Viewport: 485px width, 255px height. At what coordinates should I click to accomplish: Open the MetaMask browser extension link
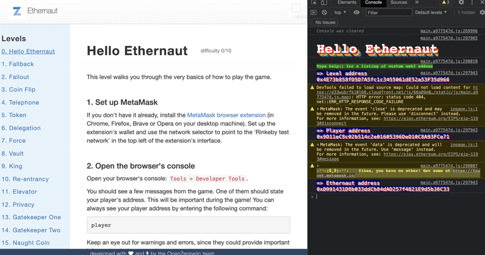click(x=226, y=115)
